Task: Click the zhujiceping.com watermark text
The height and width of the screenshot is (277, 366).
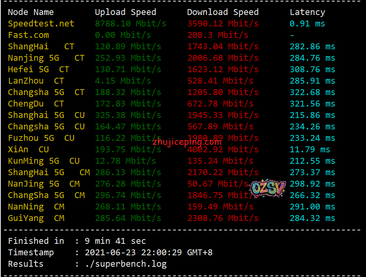Action: [187, 142]
